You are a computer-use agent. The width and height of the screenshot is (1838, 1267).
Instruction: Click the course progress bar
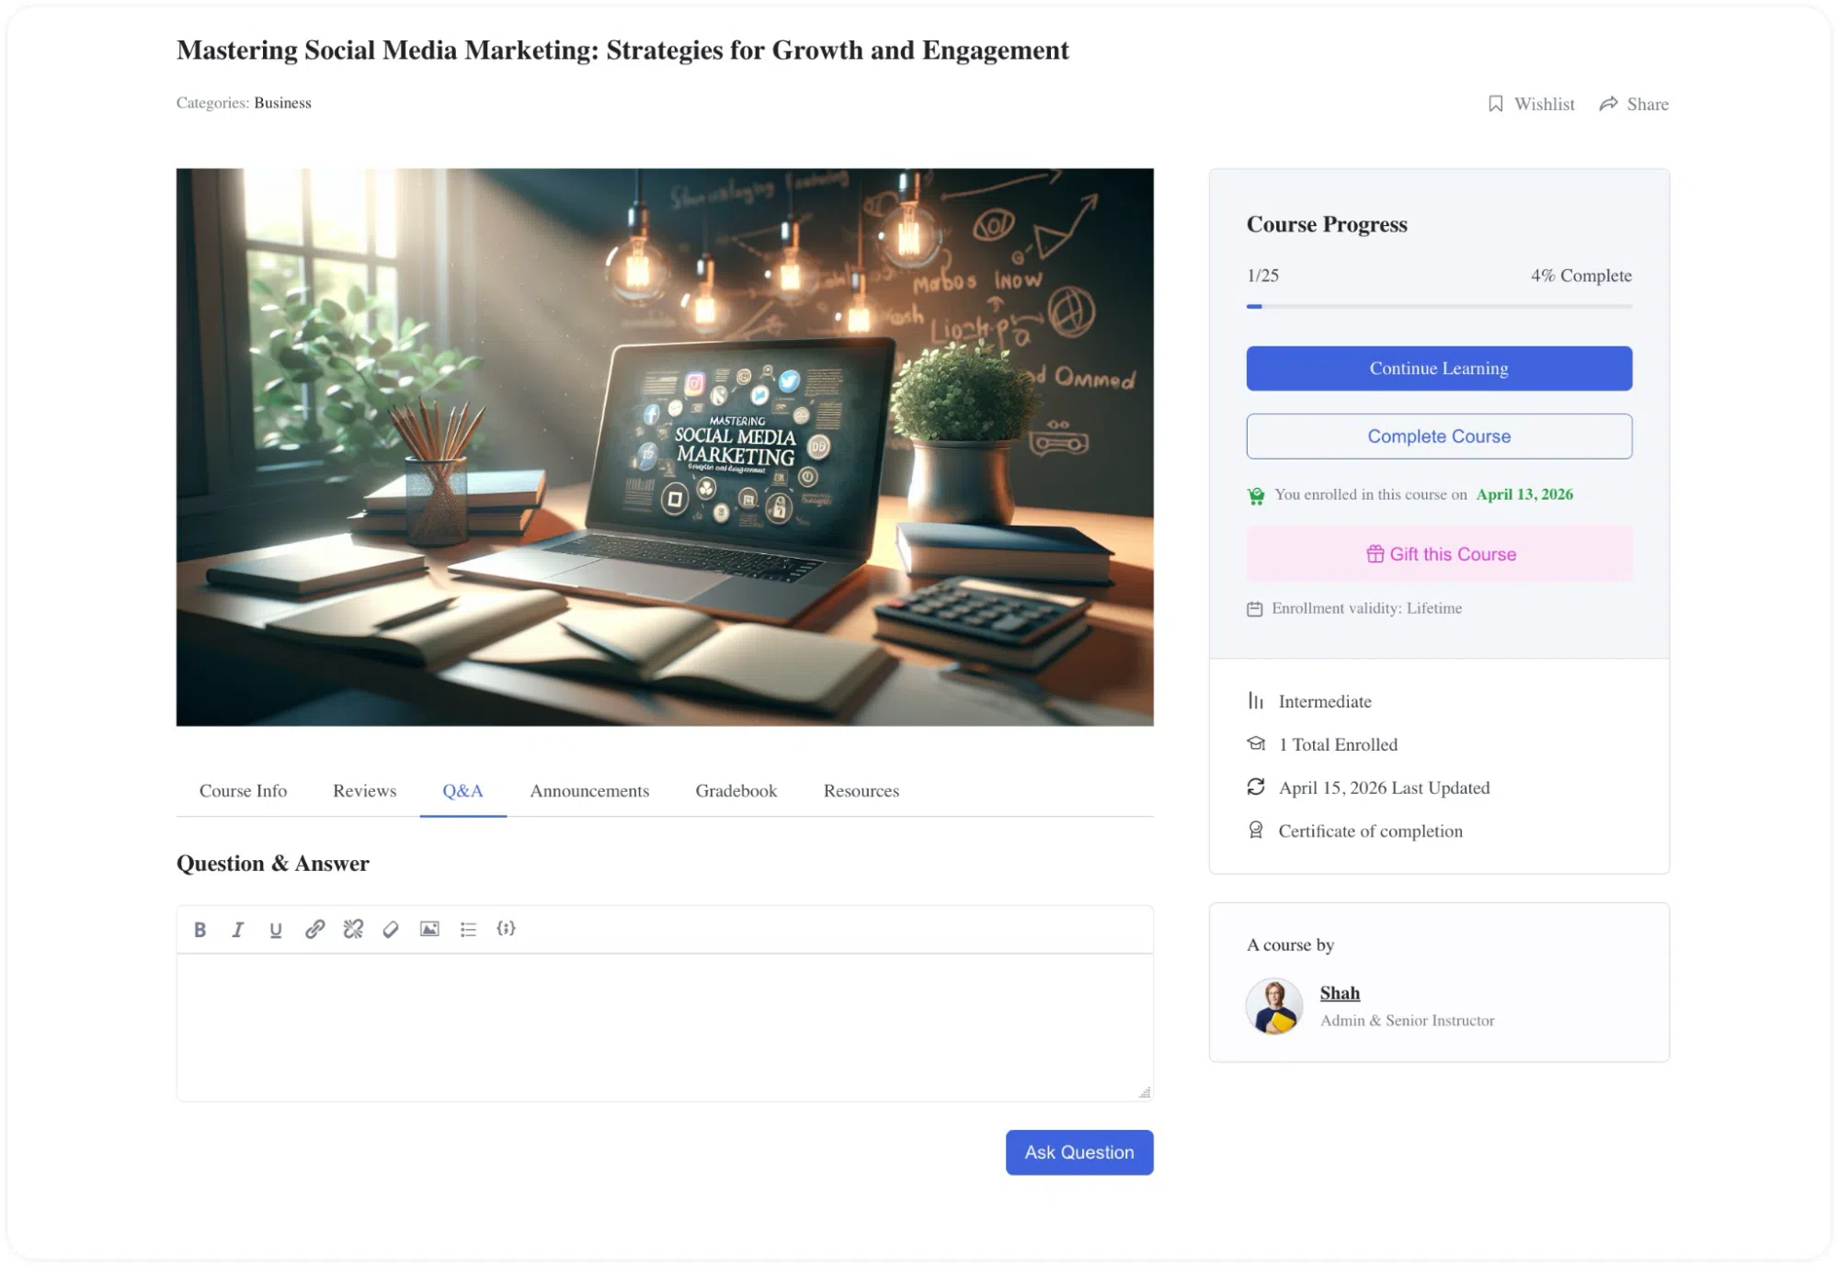point(1439,306)
